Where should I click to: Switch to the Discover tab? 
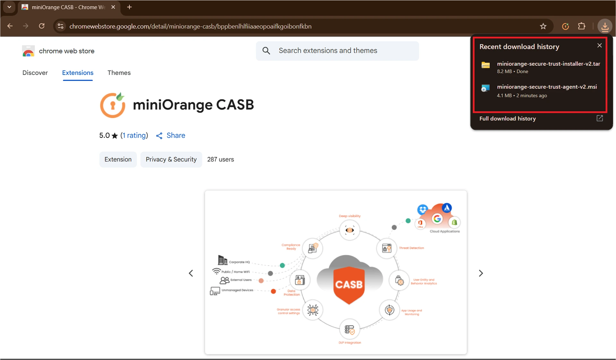coord(35,73)
